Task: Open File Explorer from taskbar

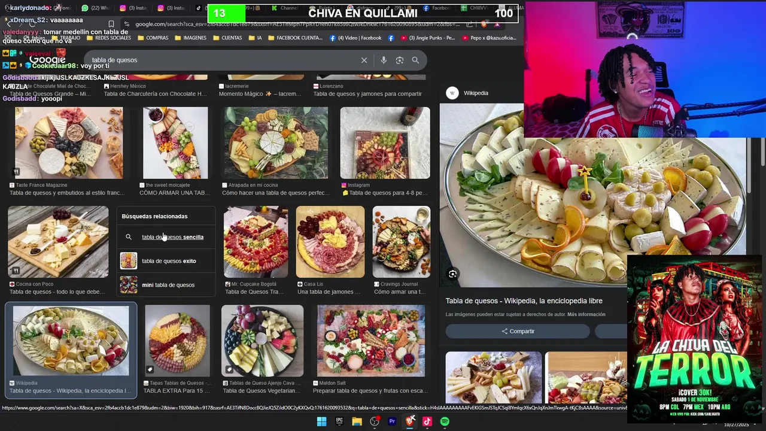Action: pyautogui.click(x=357, y=421)
